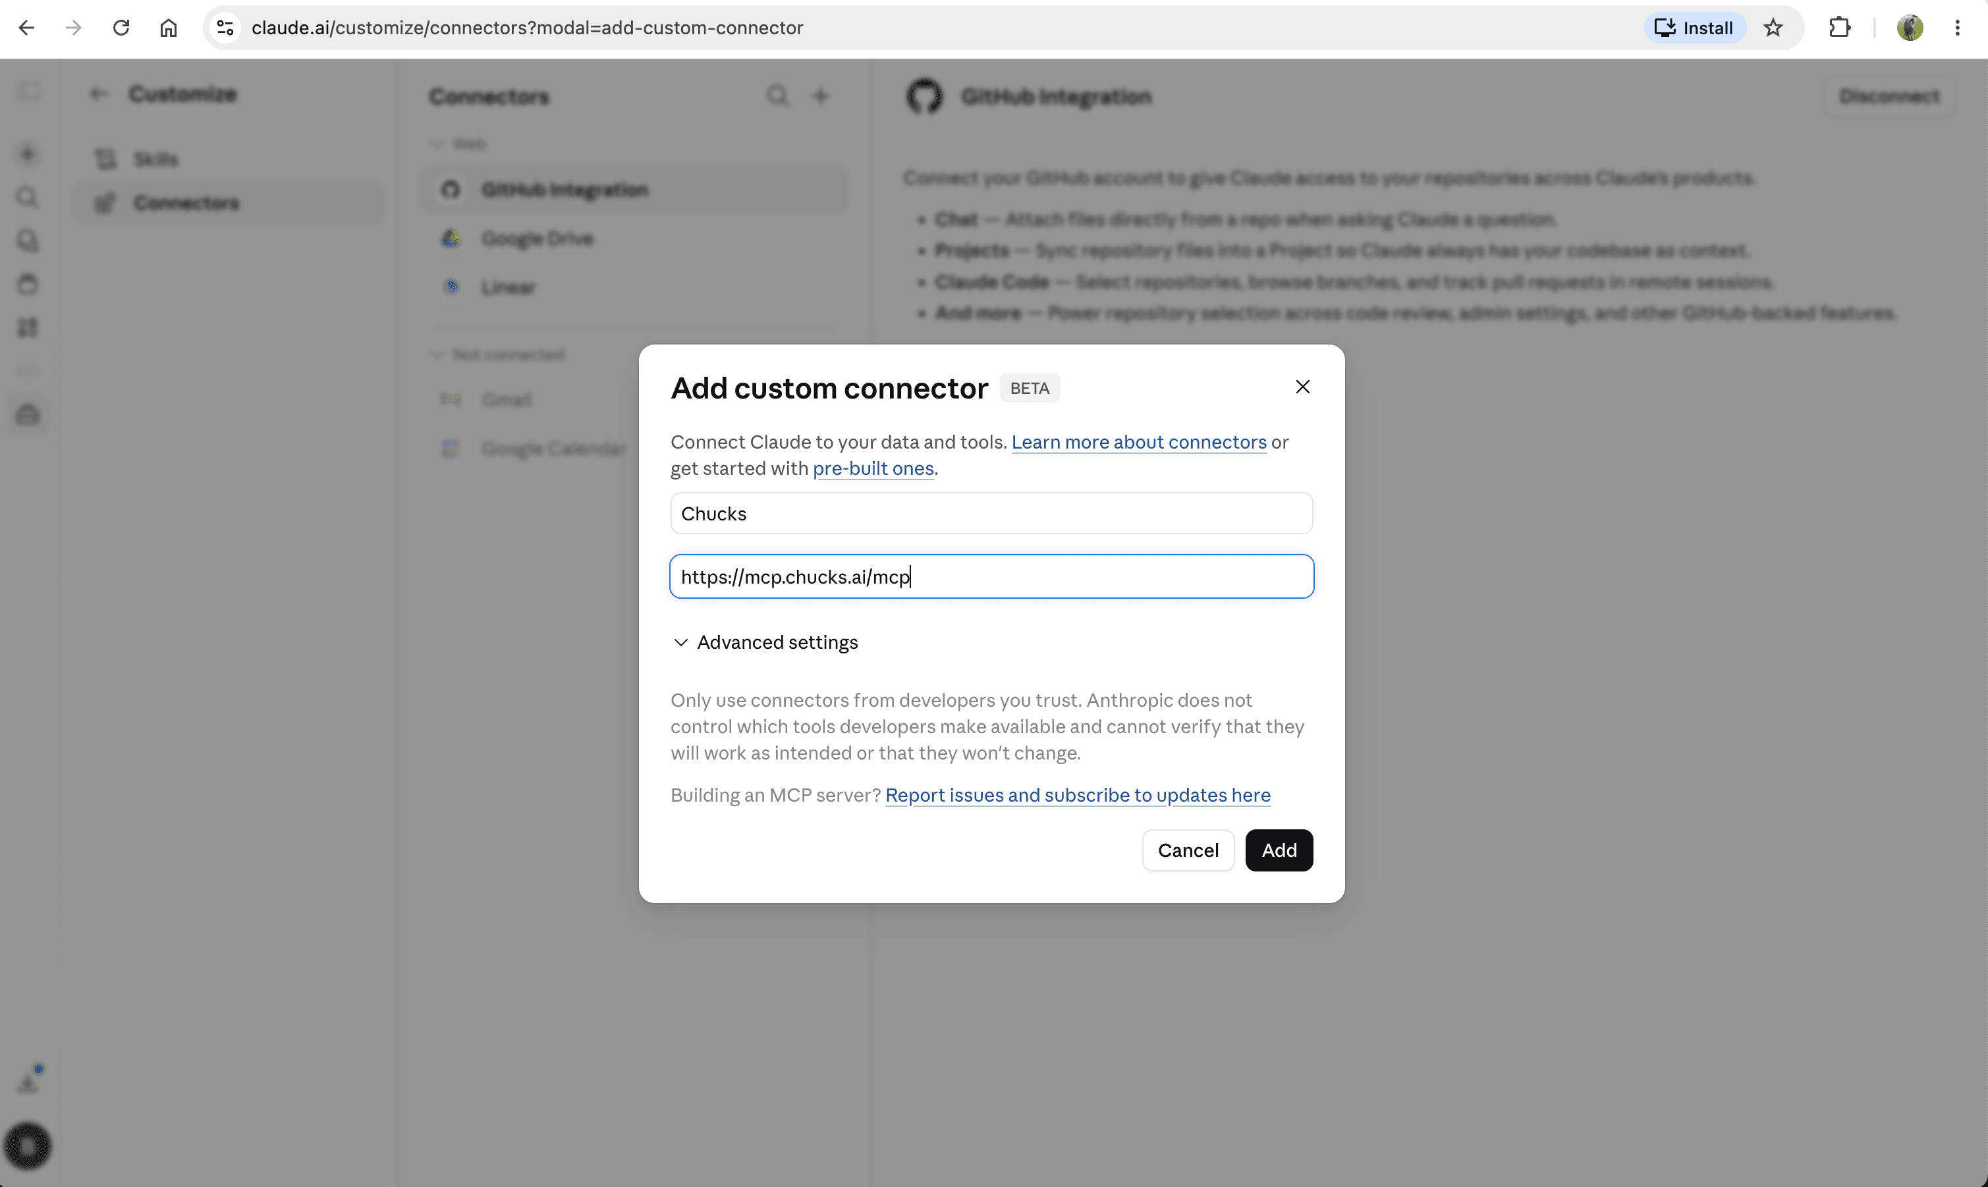Open user account avatar at bottom left
Viewport: 1988px width, 1187px height.
click(x=28, y=1147)
